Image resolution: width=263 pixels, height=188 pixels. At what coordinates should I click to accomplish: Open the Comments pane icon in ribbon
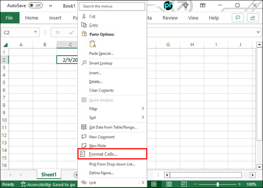[x=238, y=18]
